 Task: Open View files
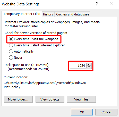[x=81, y=99]
